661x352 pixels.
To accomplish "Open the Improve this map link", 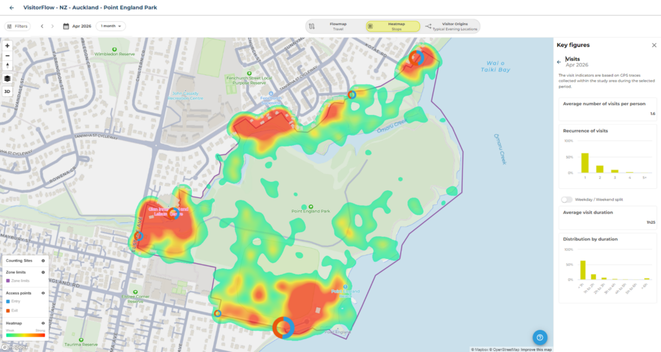I will (x=536, y=349).
